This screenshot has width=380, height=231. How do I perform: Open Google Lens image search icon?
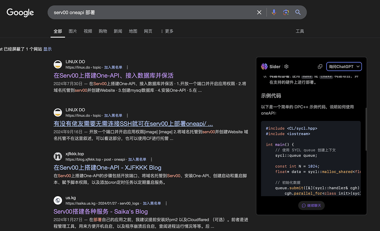pos(286,12)
